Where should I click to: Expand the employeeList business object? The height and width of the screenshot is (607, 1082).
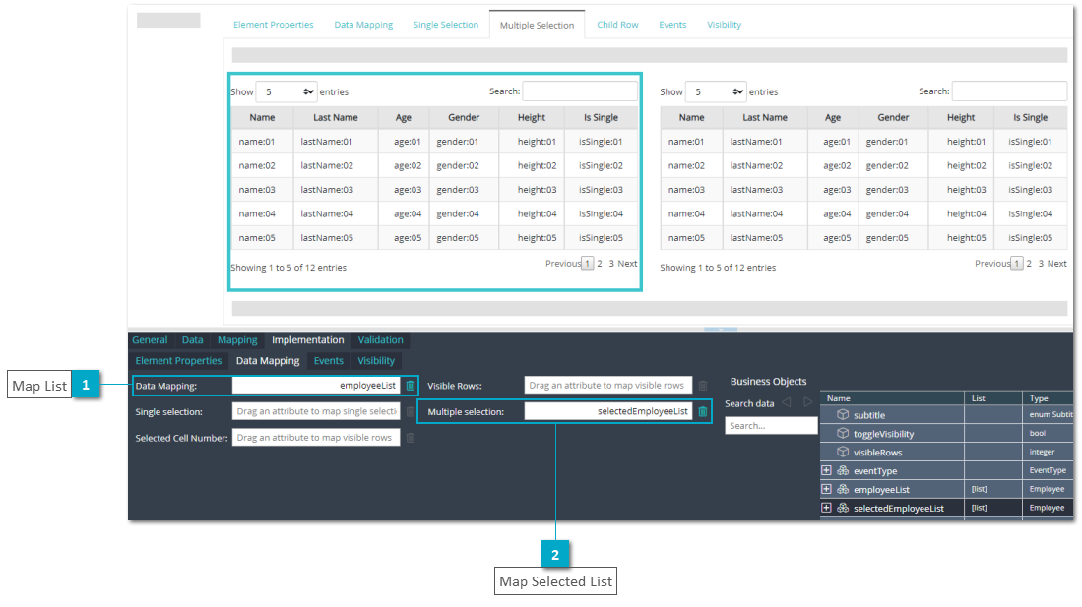[x=826, y=489]
